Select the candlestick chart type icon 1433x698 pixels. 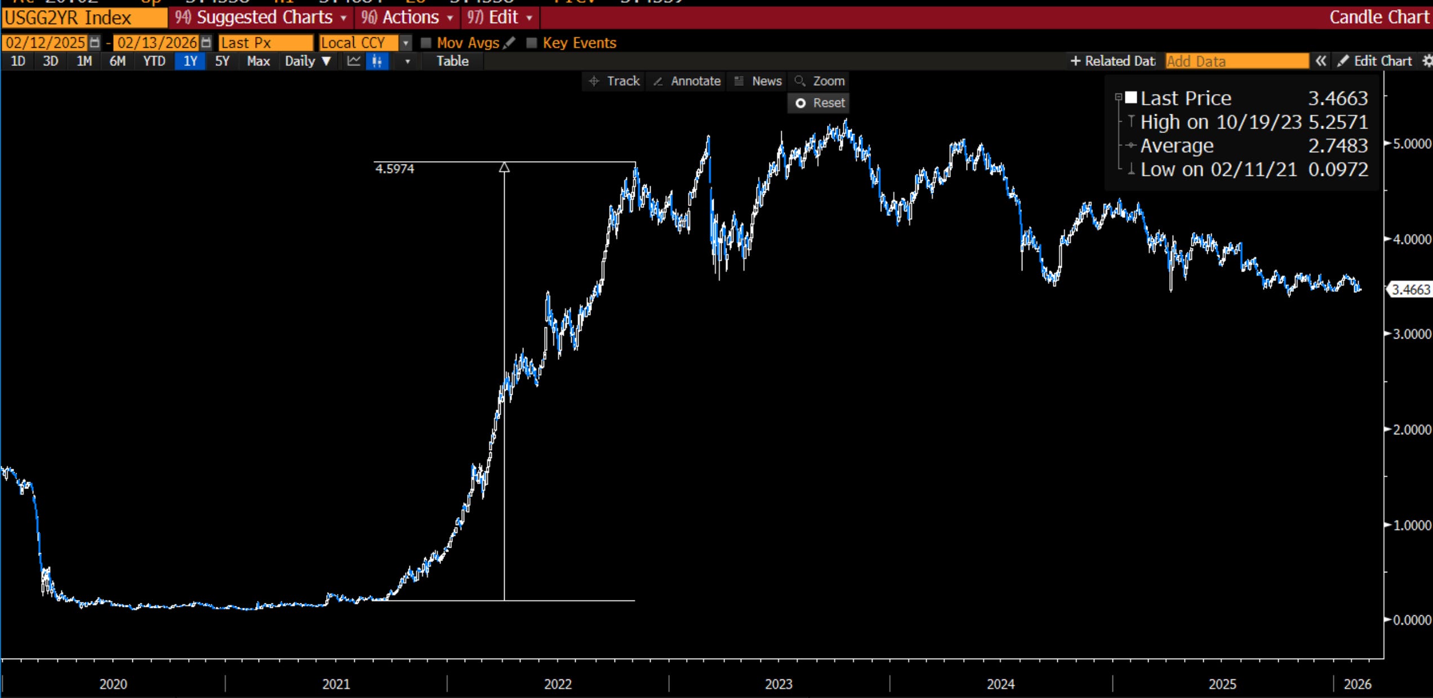(377, 61)
